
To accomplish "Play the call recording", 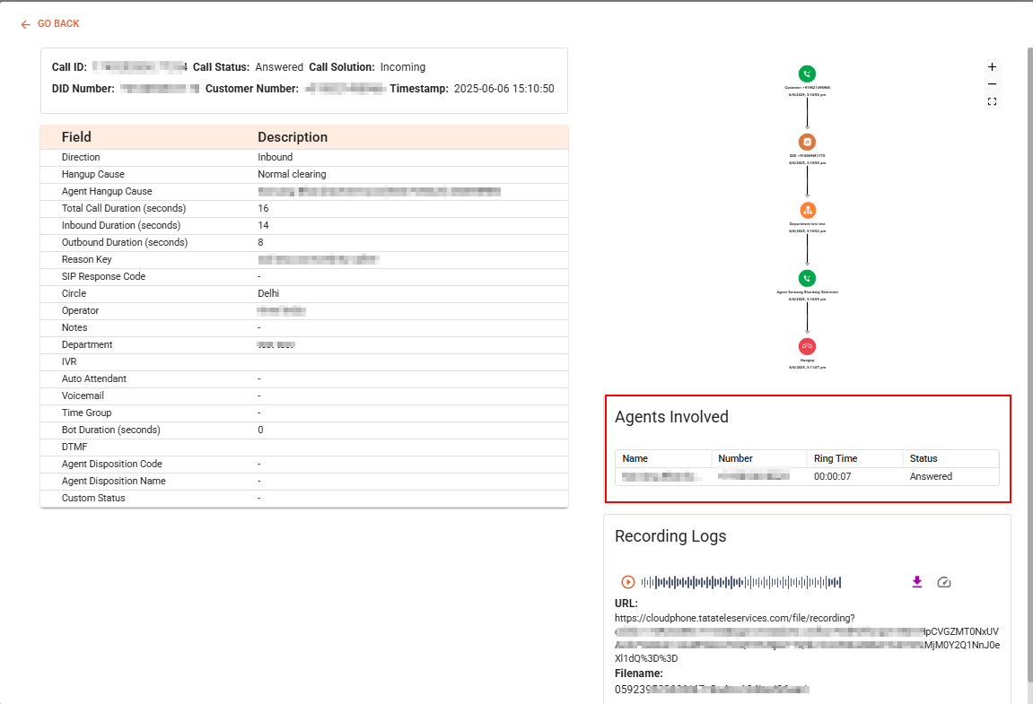I will pyautogui.click(x=628, y=582).
